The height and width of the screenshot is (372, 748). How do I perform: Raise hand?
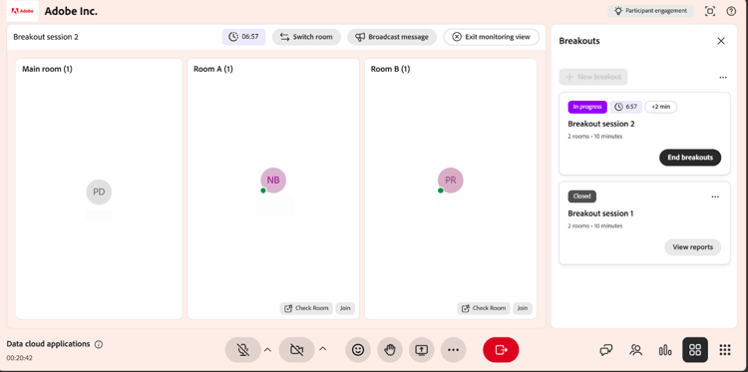[x=390, y=350]
